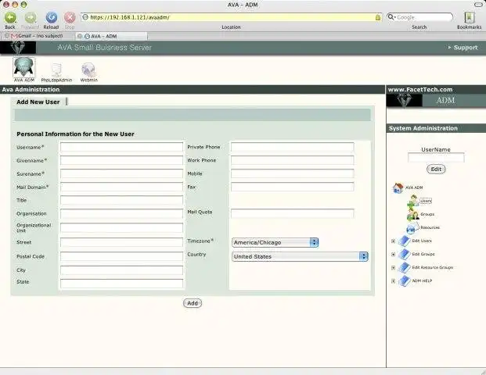Viewport: 486px width, 375px height.
Task: Click the AVA ADM house icon in sidebar
Action: [398, 187]
